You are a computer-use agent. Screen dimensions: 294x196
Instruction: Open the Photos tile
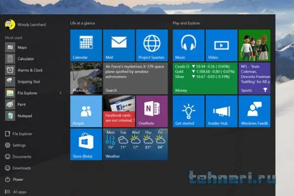86,78
